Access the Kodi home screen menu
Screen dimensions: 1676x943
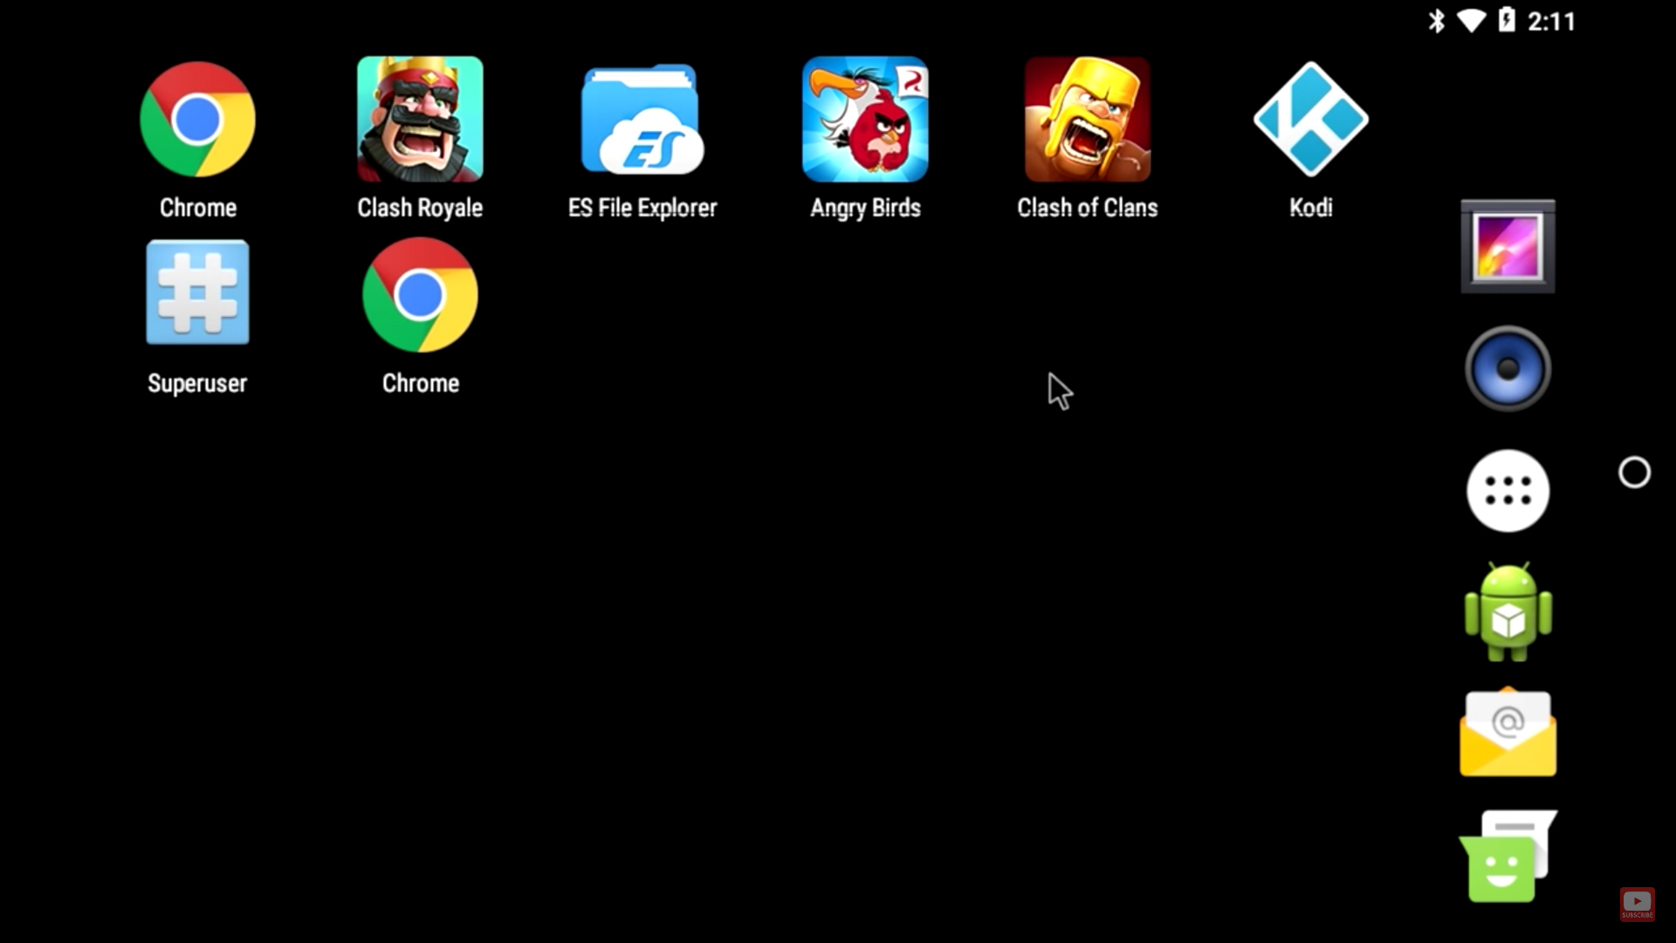pos(1311,119)
